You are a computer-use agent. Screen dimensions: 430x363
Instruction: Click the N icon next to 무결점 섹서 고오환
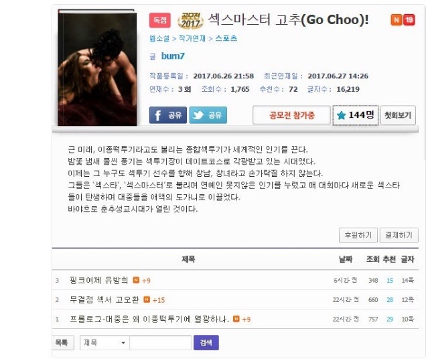tap(147, 299)
